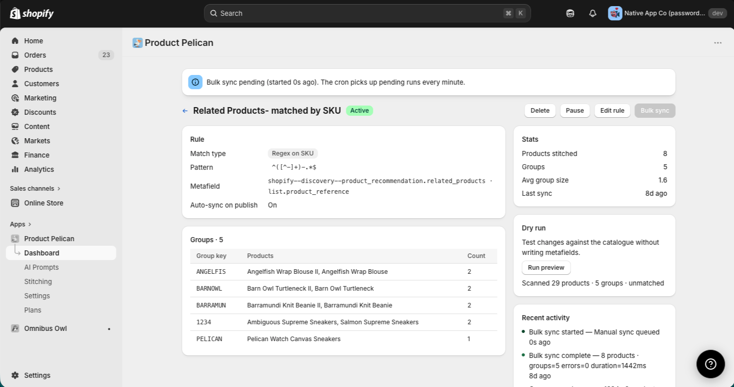Click the Count column header
The image size is (734, 387).
476,256
